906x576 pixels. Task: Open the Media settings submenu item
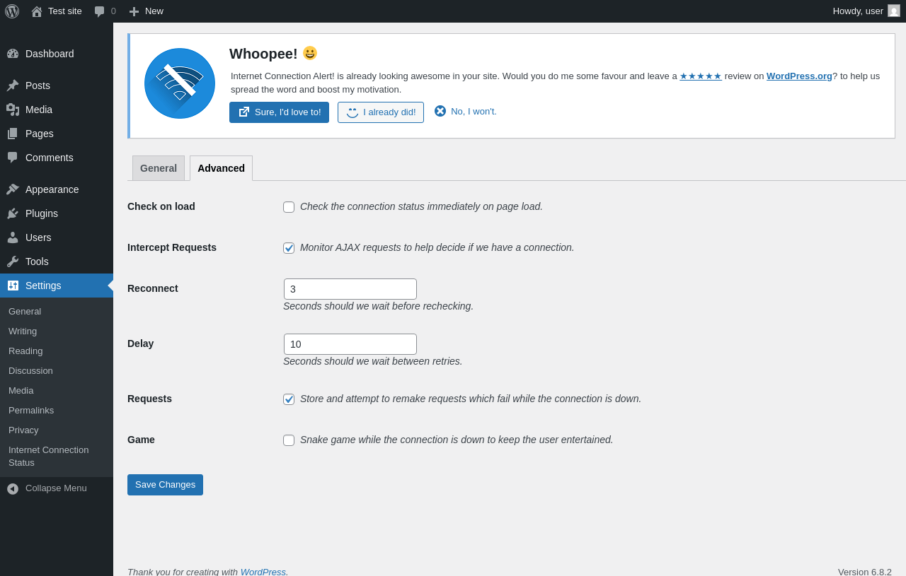pos(57,390)
